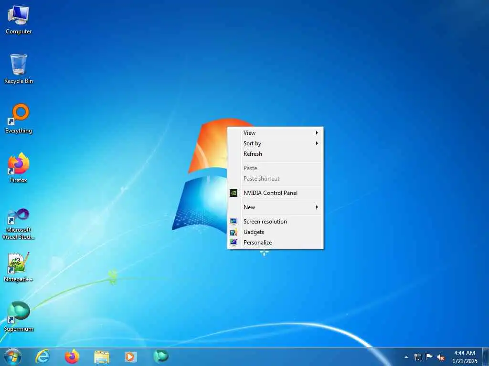This screenshot has height=366, width=489.
Task: Select the Supermium desktop shortcut
Action: [19, 316]
